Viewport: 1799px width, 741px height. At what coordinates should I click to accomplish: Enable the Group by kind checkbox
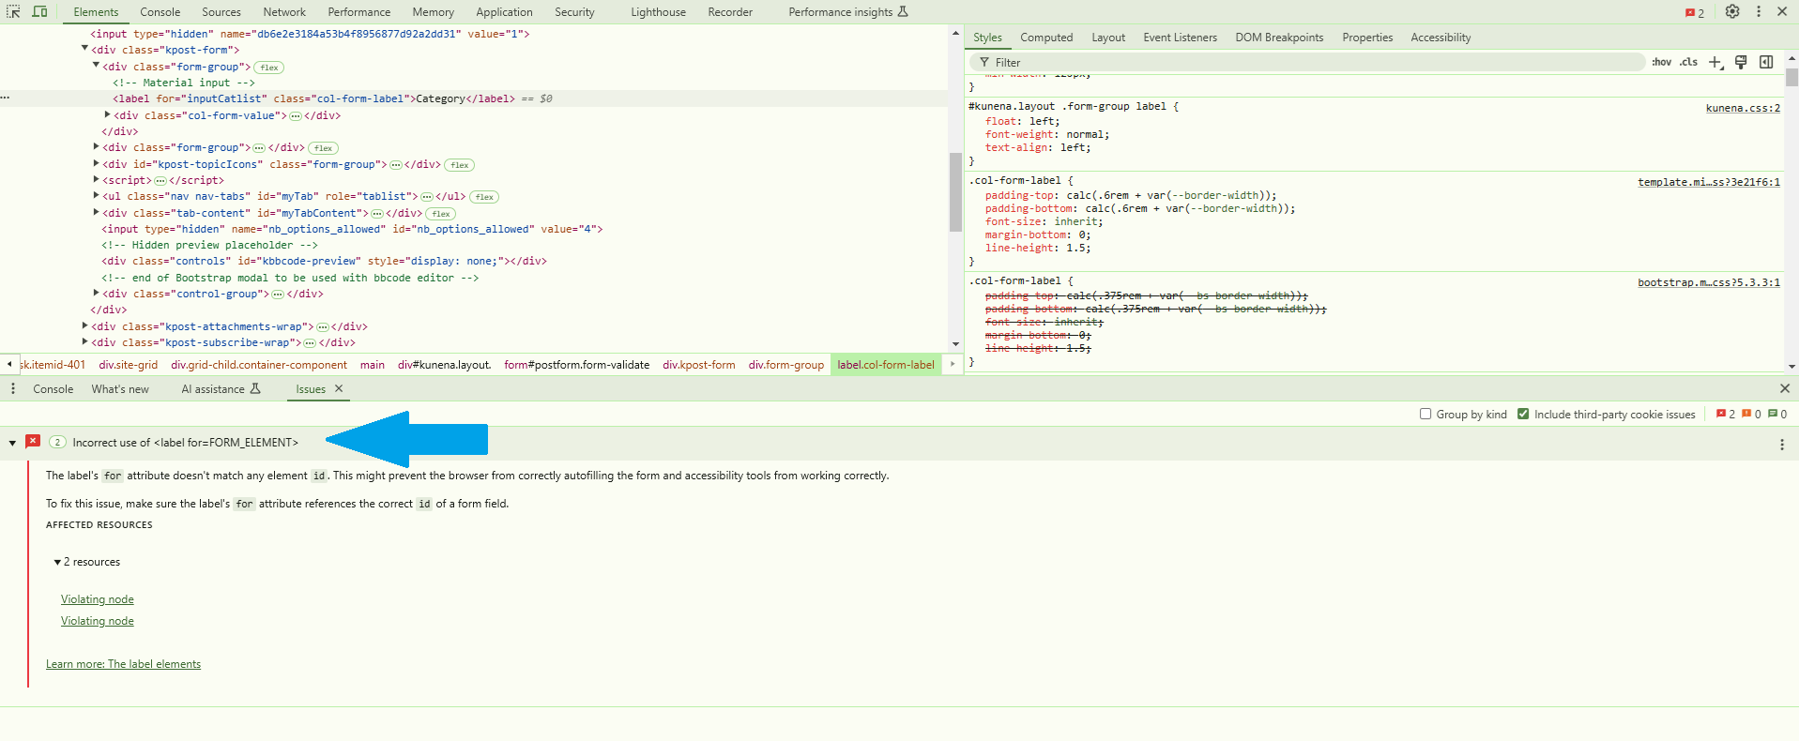pyautogui.click(x=1425, y=415)
